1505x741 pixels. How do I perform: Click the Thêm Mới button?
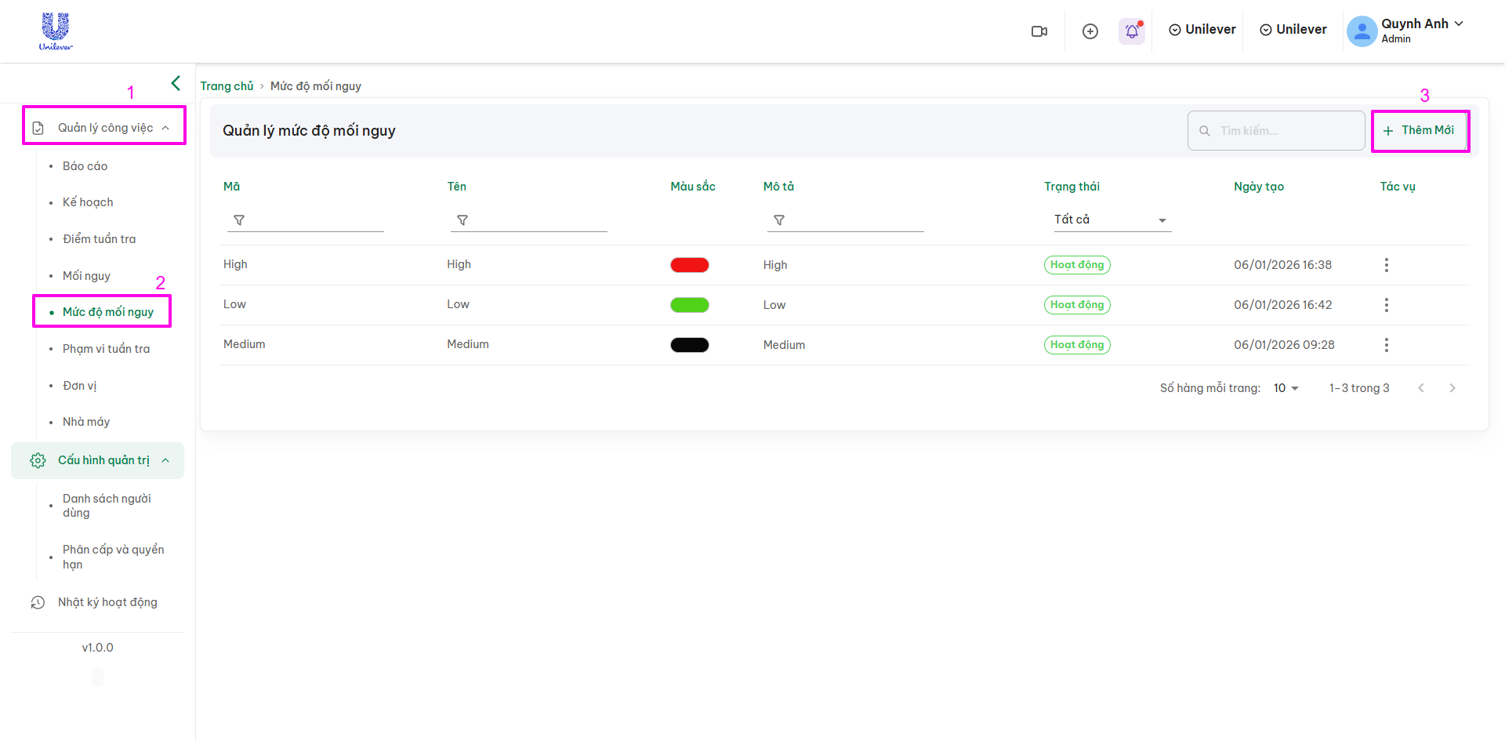click(1420, 131)
